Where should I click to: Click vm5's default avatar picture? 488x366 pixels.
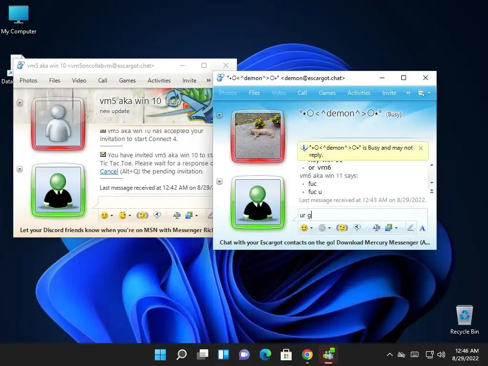pos(58,123)
